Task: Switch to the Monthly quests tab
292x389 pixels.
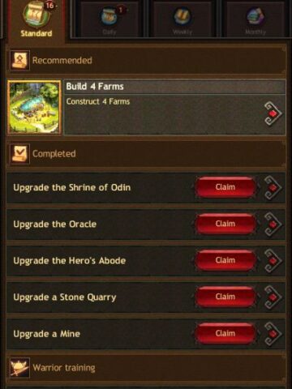Action: click(255, 19)
